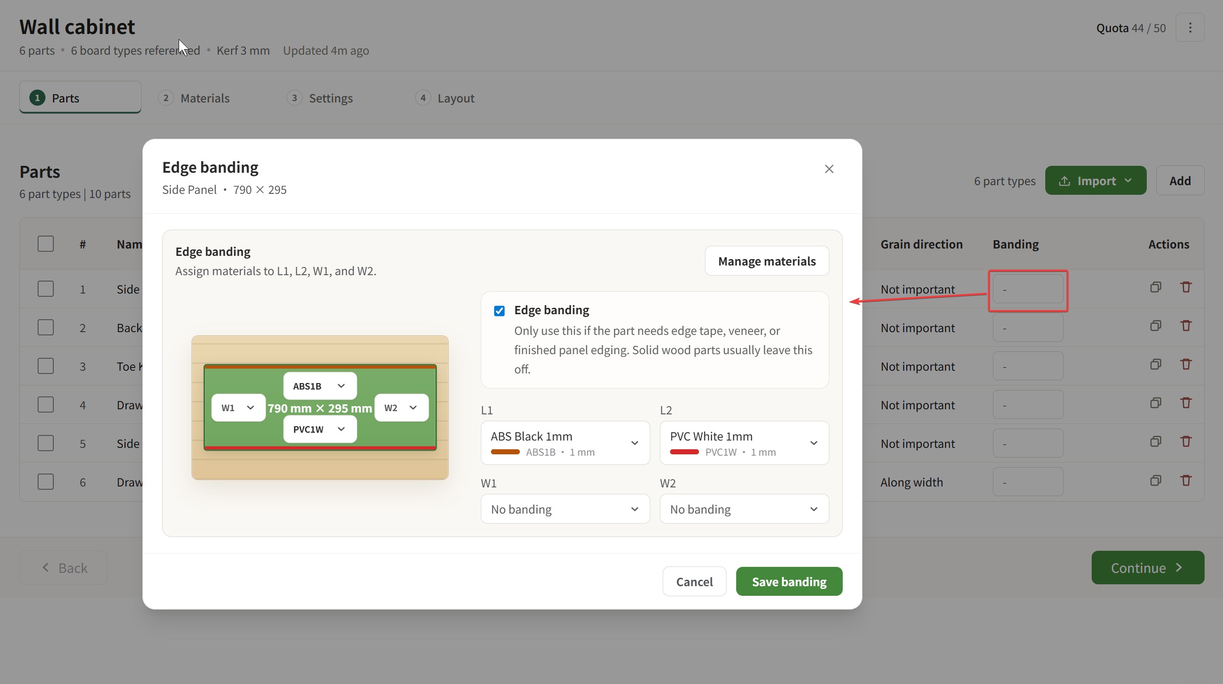Select the checkbox for part row 3

45,366
